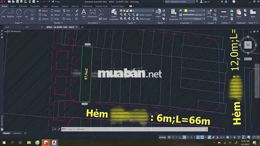
Task: Select the Polyline tool
Action: (10, 14)
